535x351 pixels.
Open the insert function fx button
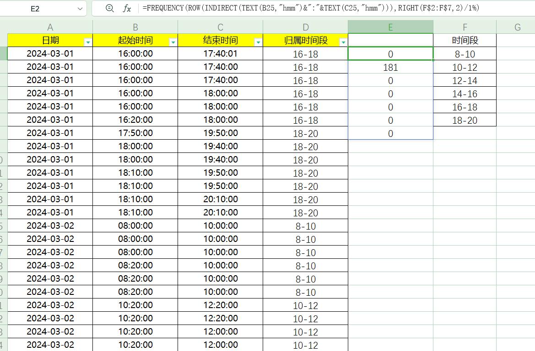click(127, 8)
